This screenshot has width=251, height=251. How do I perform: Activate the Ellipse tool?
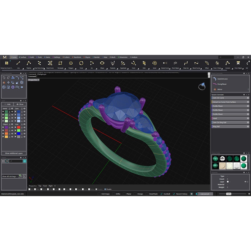[102, 64]
